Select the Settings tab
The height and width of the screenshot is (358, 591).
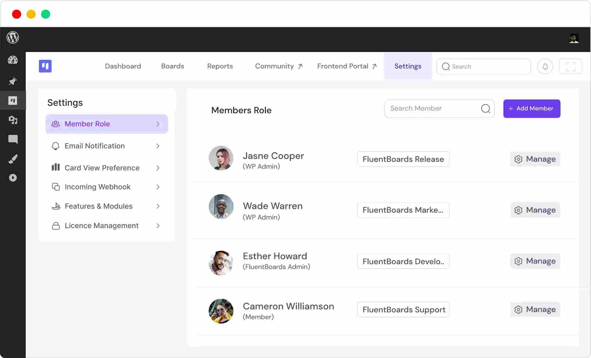tap(408, 66)
